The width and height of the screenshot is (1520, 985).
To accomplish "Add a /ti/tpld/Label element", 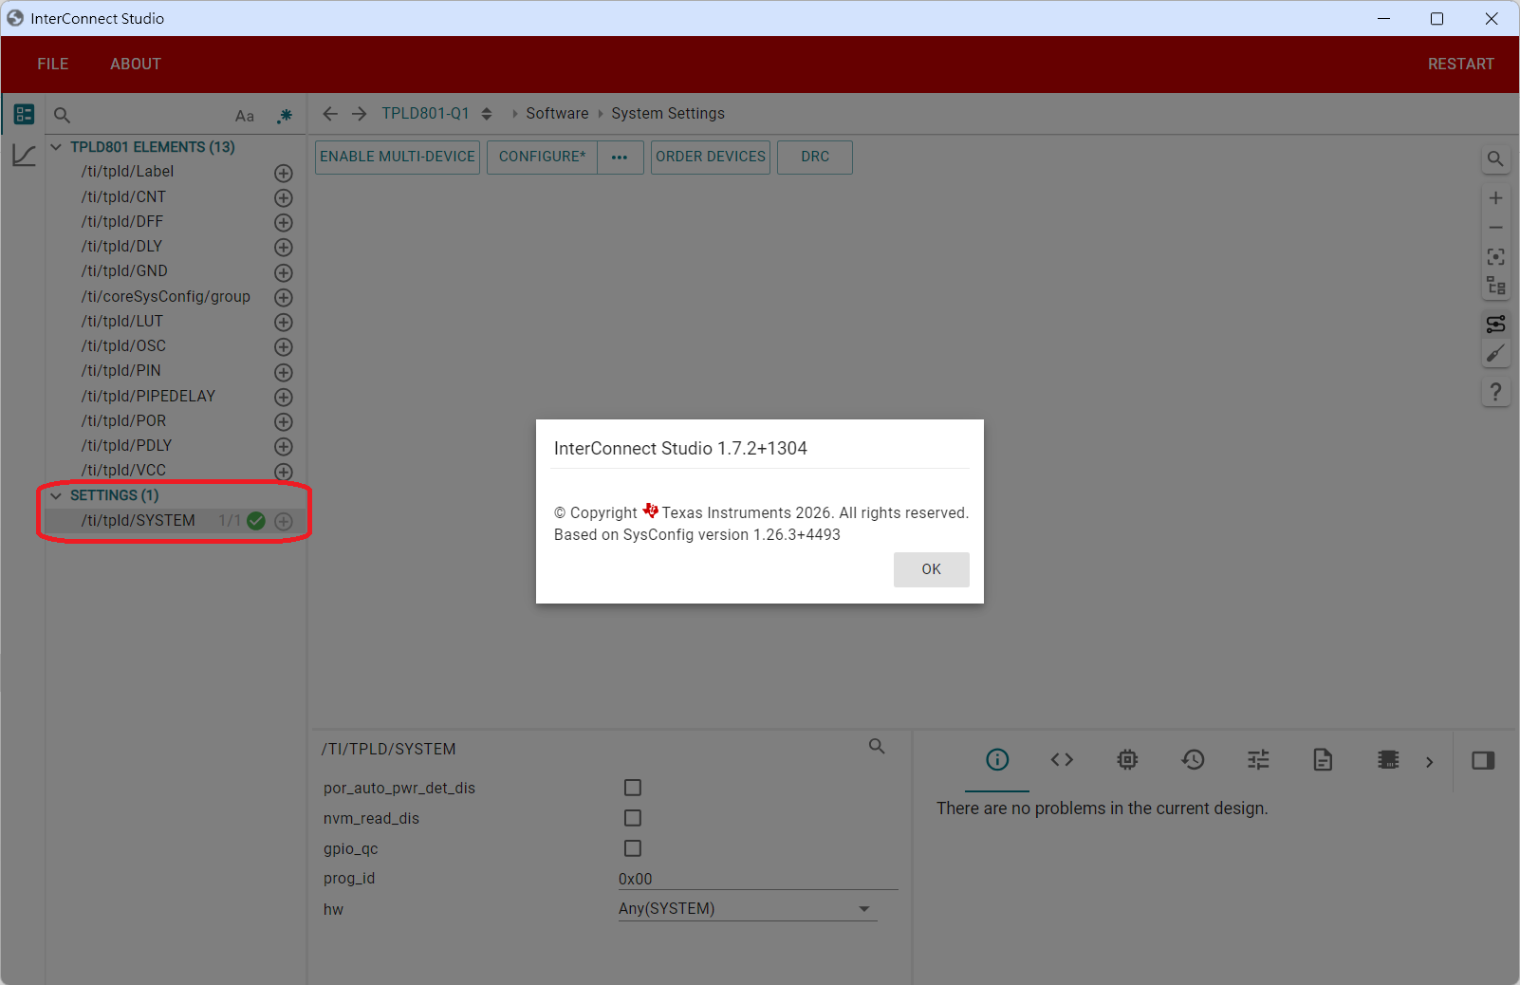I will [283, 173].
